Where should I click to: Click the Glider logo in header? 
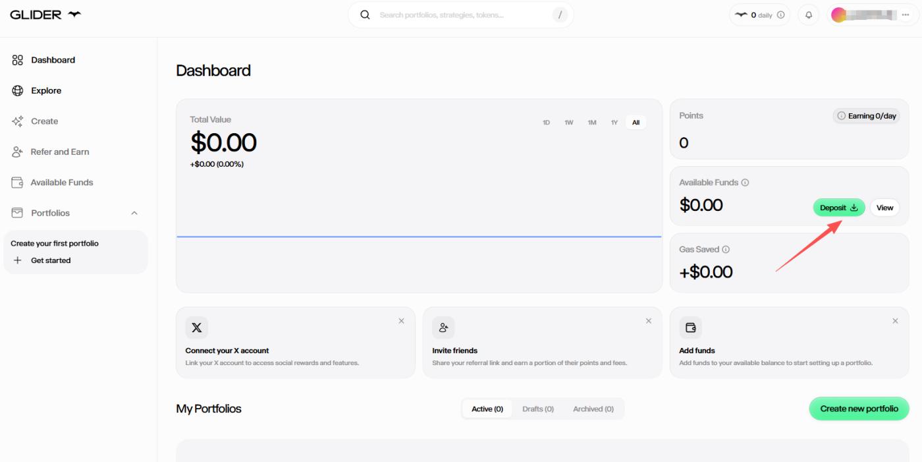tap(45, 14)
